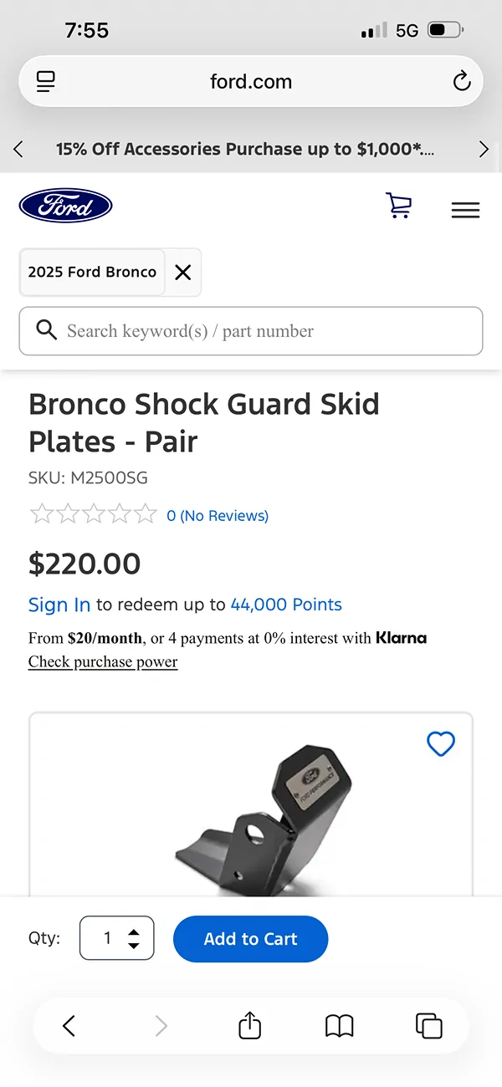
Task: Advance the promo banner with right arrow
Action: (484, 149)
